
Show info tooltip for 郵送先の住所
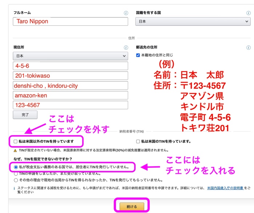[x=248, y=48]
